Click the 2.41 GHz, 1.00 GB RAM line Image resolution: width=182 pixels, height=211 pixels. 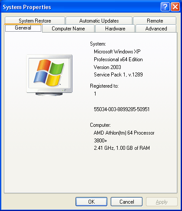(122, 148)
